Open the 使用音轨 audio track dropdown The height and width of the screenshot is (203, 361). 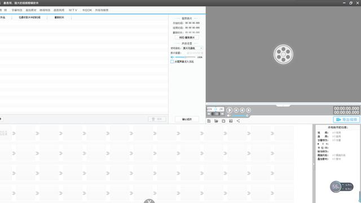click(193, 48)
